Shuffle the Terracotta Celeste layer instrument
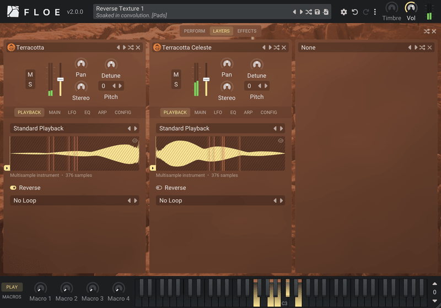 277,47
